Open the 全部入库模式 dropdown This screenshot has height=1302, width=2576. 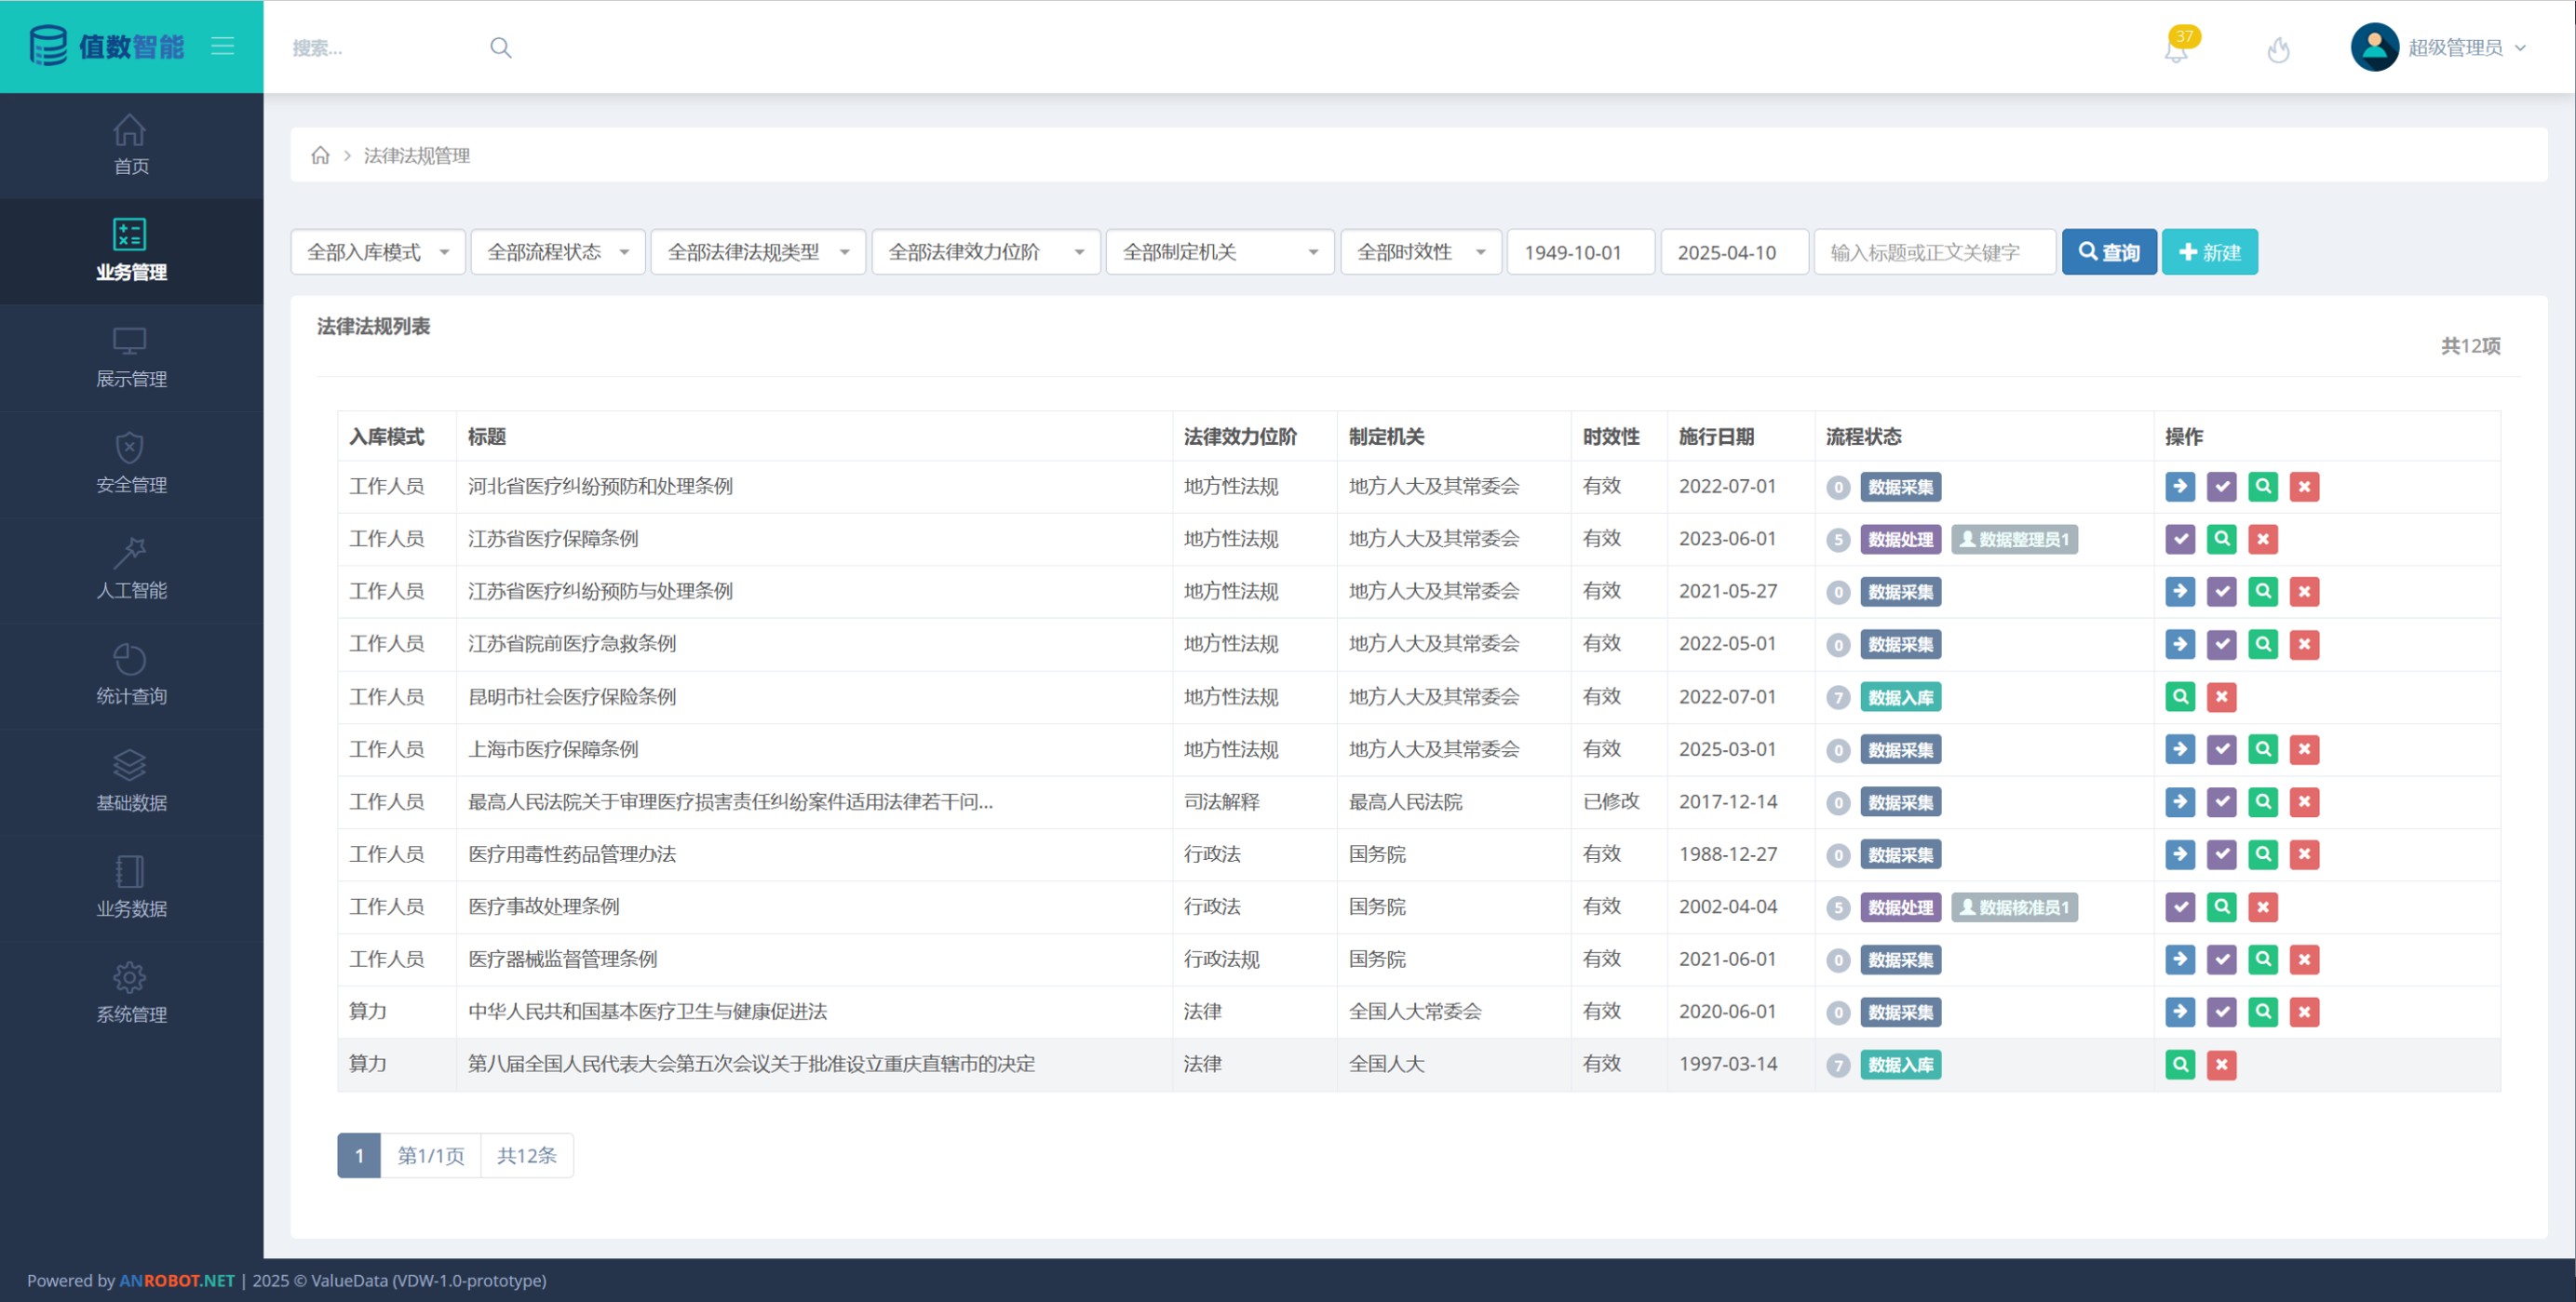click(377, 252)
